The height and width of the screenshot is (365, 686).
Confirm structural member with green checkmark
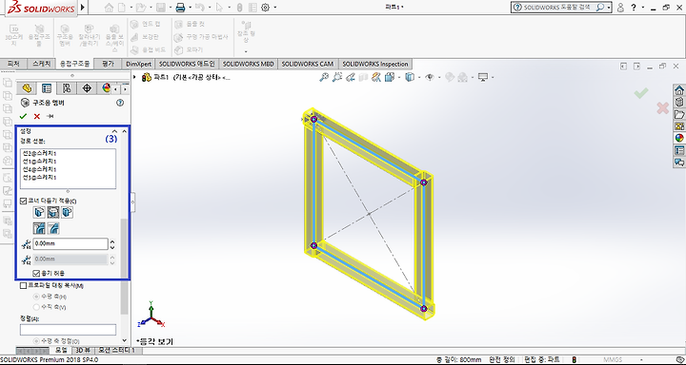point(23,116)
